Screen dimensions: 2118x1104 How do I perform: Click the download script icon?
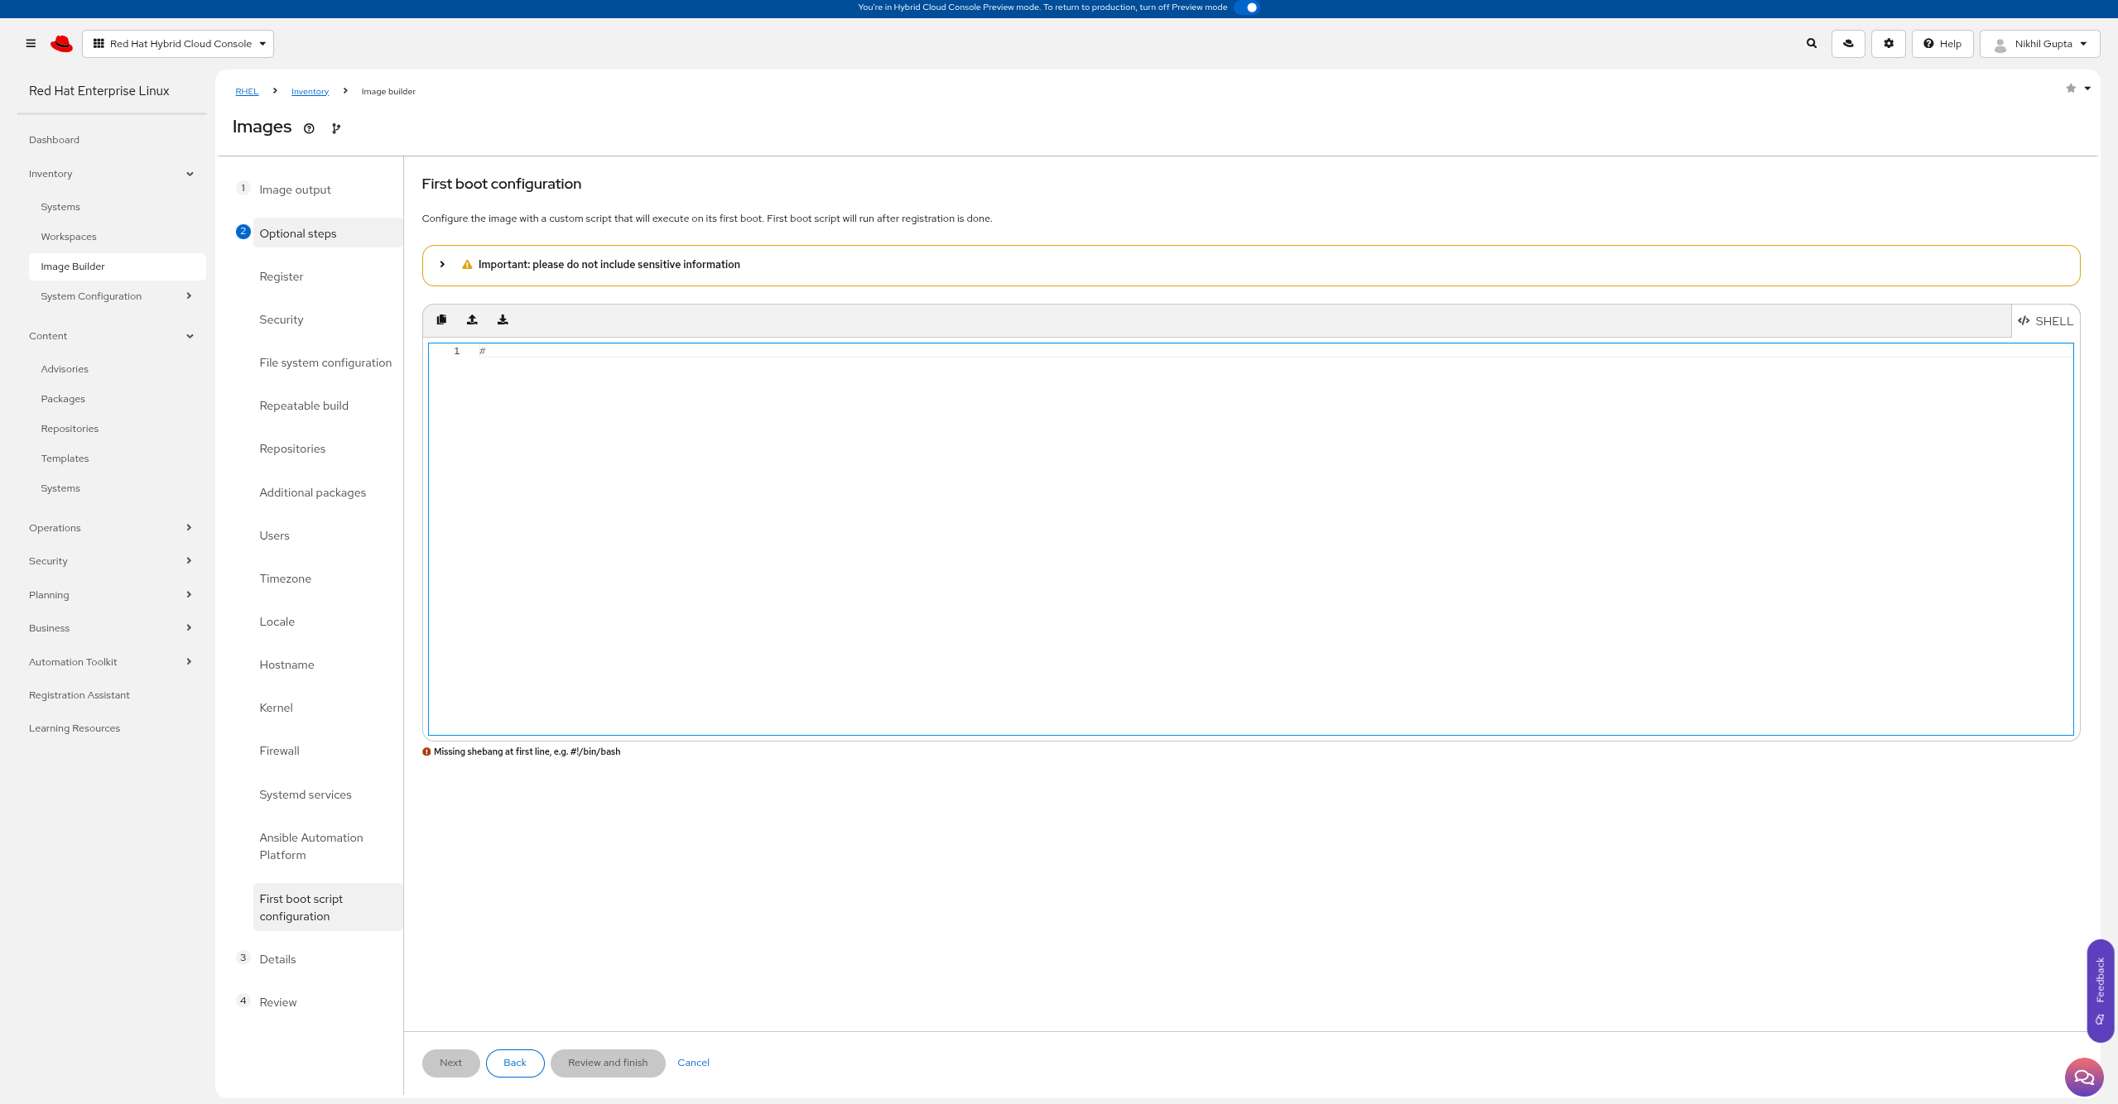(x=503, y=319)
